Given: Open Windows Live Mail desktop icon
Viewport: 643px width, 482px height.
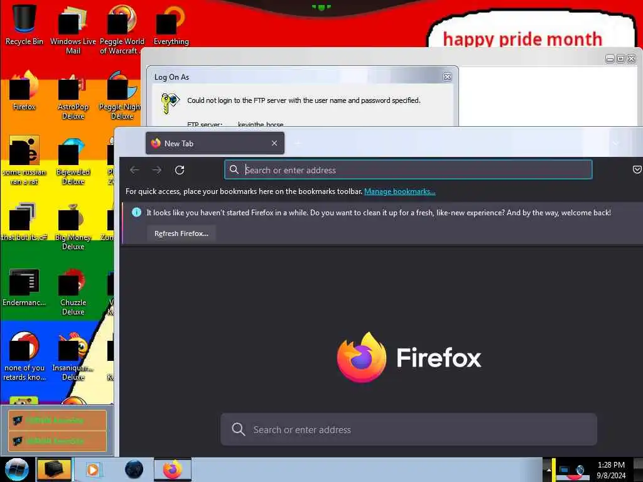Looking at the screenshot, I should pyautogui.click(x=73, y=29).
